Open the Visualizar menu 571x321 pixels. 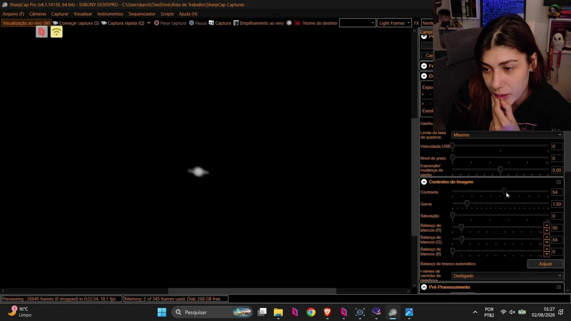click(x=83, y=14)
